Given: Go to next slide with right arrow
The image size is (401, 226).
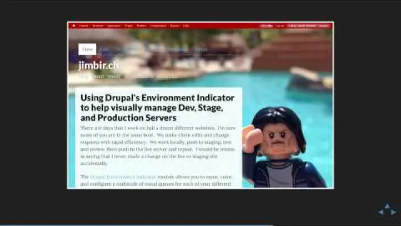Looking at the screenshot, I should 393,212.
